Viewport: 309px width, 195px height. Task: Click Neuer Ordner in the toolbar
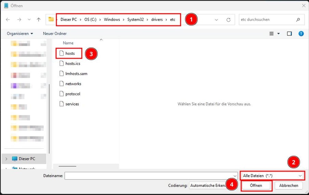tap(55, 34)
